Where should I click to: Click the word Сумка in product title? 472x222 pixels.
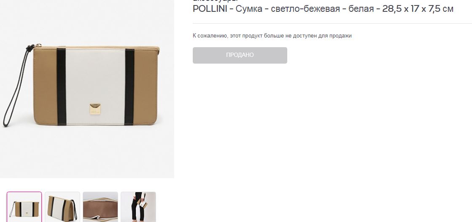tap(249, 9)
